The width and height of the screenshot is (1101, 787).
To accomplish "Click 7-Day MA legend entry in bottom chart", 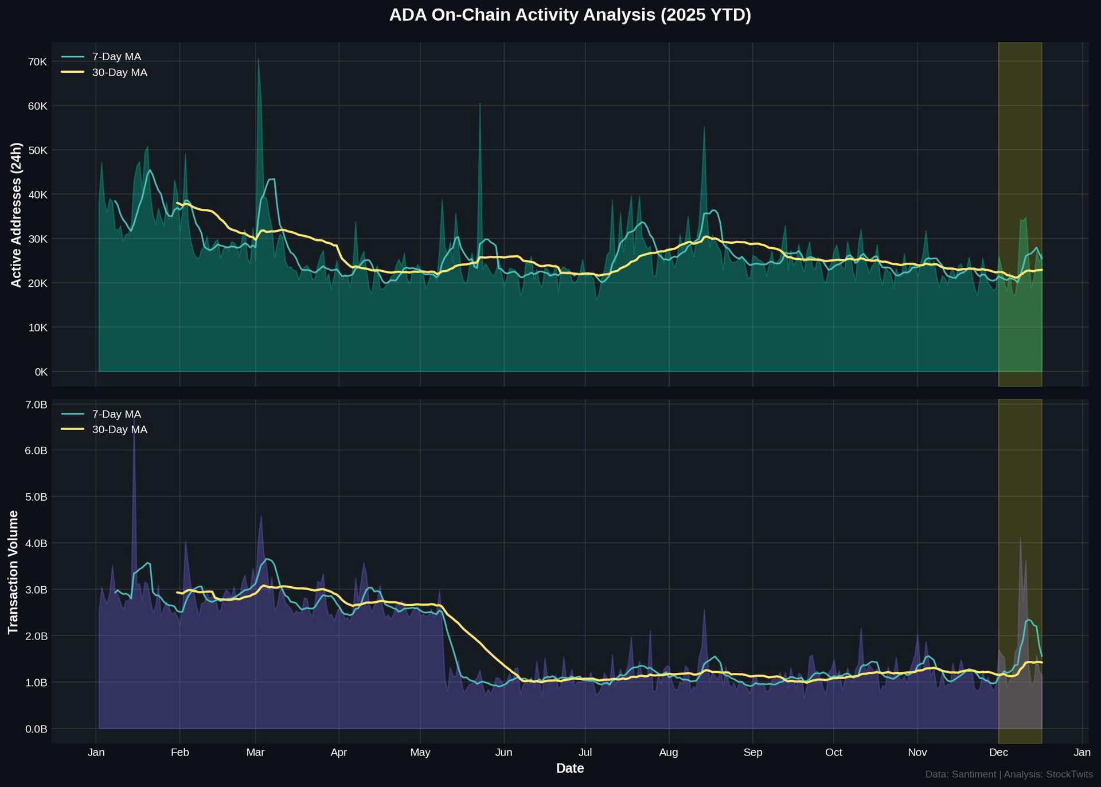I will tap(116, 414).
